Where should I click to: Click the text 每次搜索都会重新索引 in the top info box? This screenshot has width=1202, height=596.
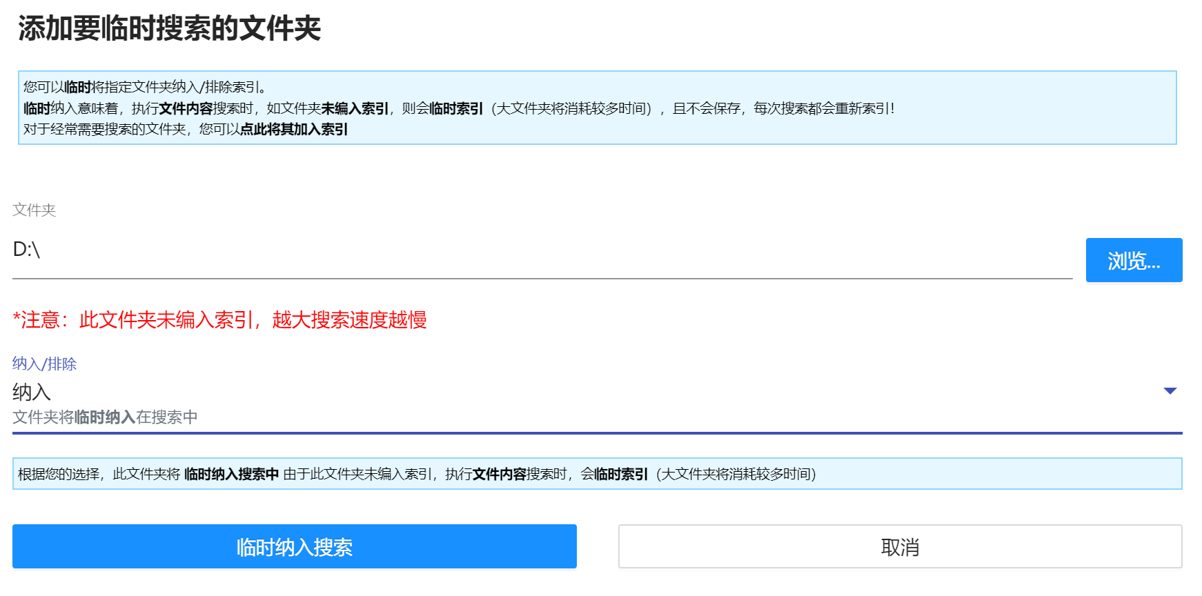(822, 108)
